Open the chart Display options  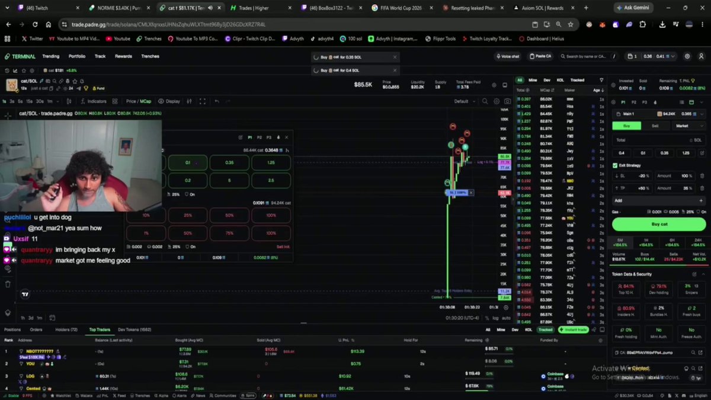coord(169,101)
